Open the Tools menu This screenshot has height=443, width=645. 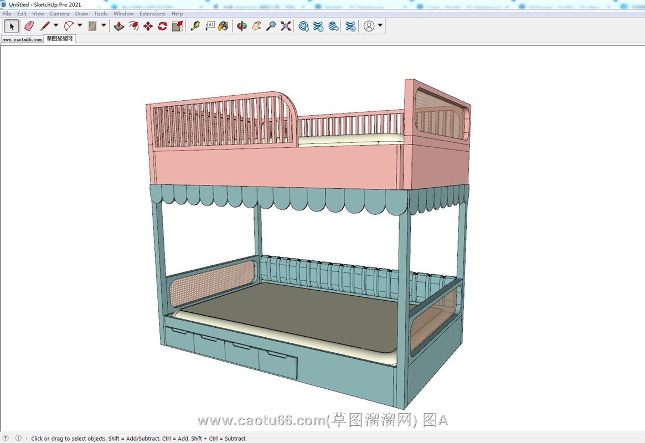[100, 14]
